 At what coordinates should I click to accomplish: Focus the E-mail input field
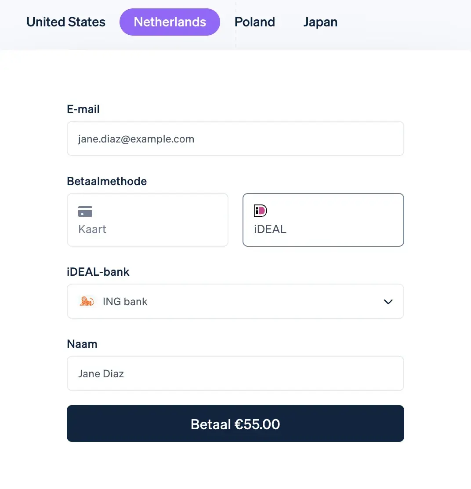[x=235, y=139]
